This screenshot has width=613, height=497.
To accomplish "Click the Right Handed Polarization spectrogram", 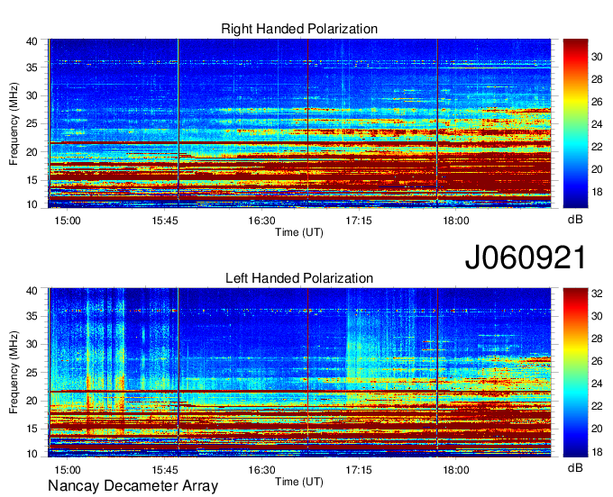I will tap(299, 123).
